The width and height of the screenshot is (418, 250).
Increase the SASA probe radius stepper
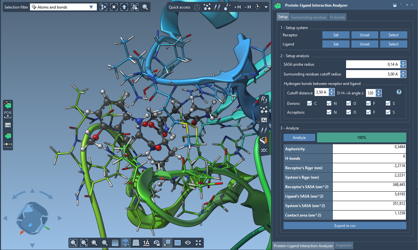click(x=403, y=62)
